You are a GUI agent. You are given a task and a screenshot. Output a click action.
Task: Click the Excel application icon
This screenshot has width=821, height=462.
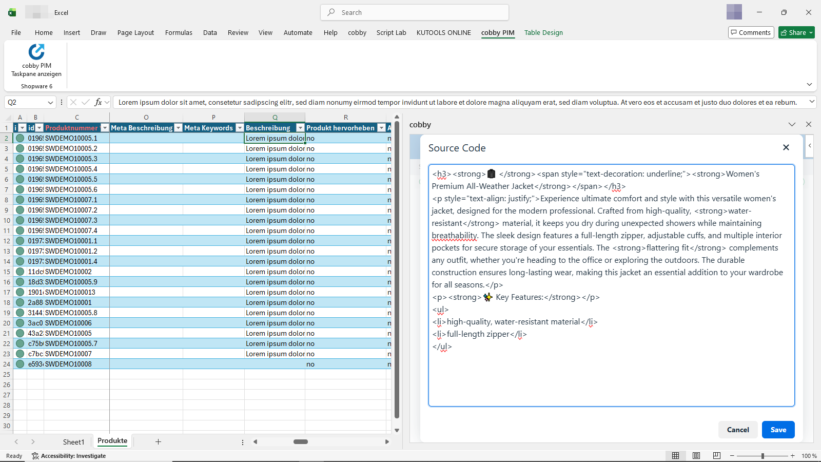coord(11,12)
